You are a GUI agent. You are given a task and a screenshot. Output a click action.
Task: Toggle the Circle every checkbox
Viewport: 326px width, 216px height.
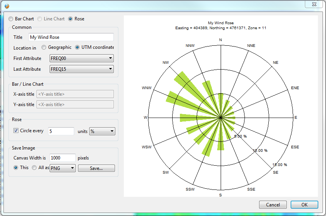pyautogui.click(x=16, y=131)
